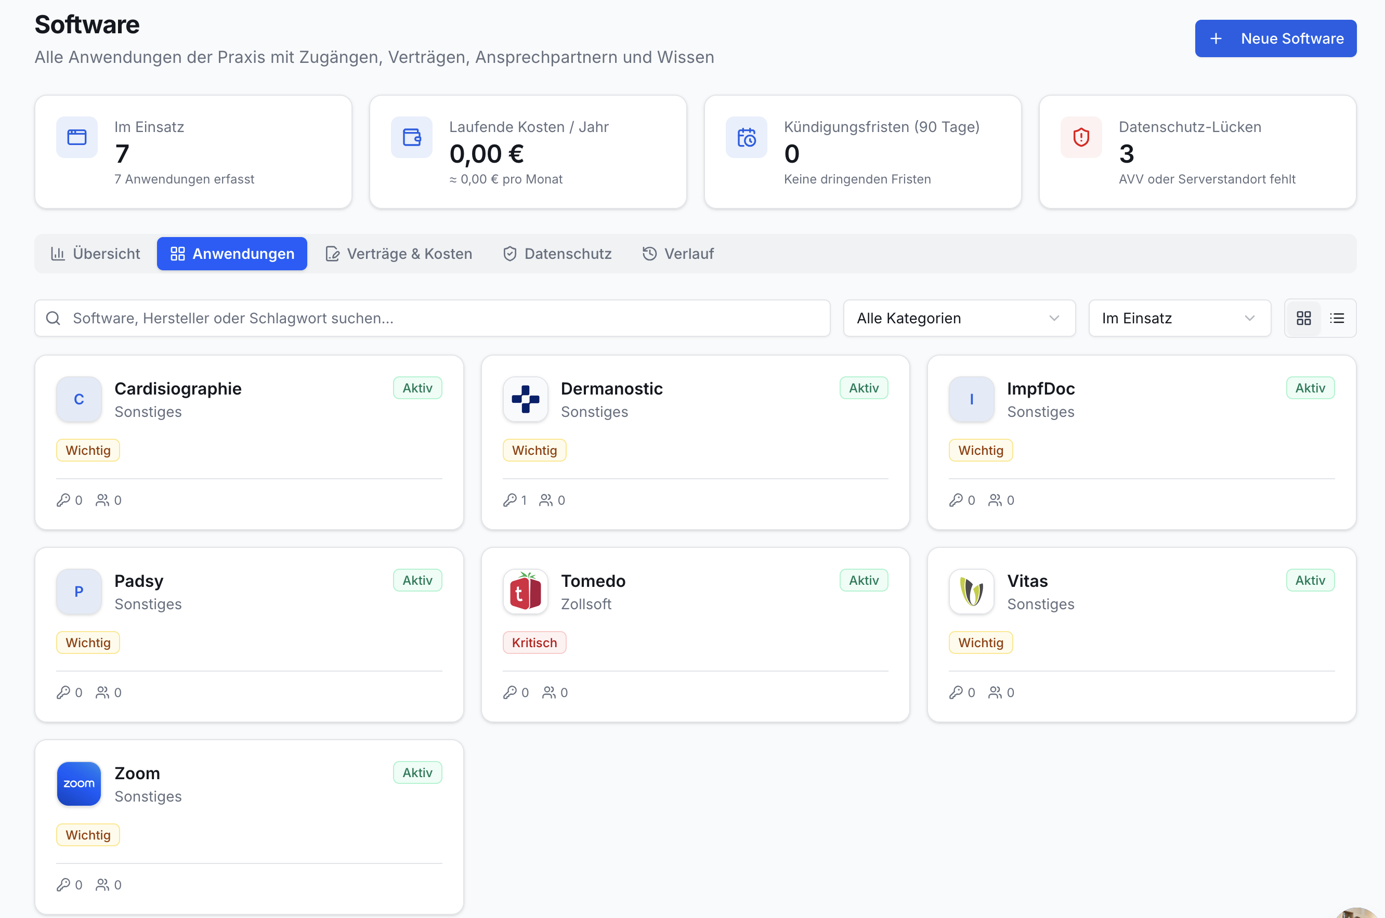Switch to list view
Screen dimensions: 1385x918
(x=1337, y=318)
